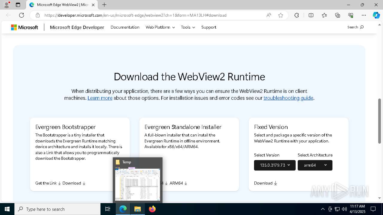Open the Favorites list icon
The width and height of the screenshot is (383, 215).
coord(324,15)
